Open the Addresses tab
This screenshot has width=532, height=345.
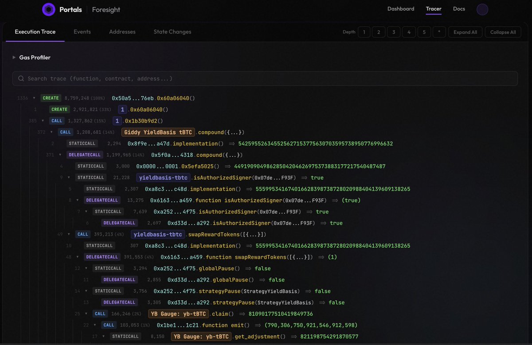122,32
